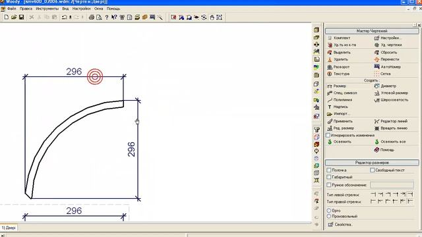Check Ручное обозначение checkbox

328,185
